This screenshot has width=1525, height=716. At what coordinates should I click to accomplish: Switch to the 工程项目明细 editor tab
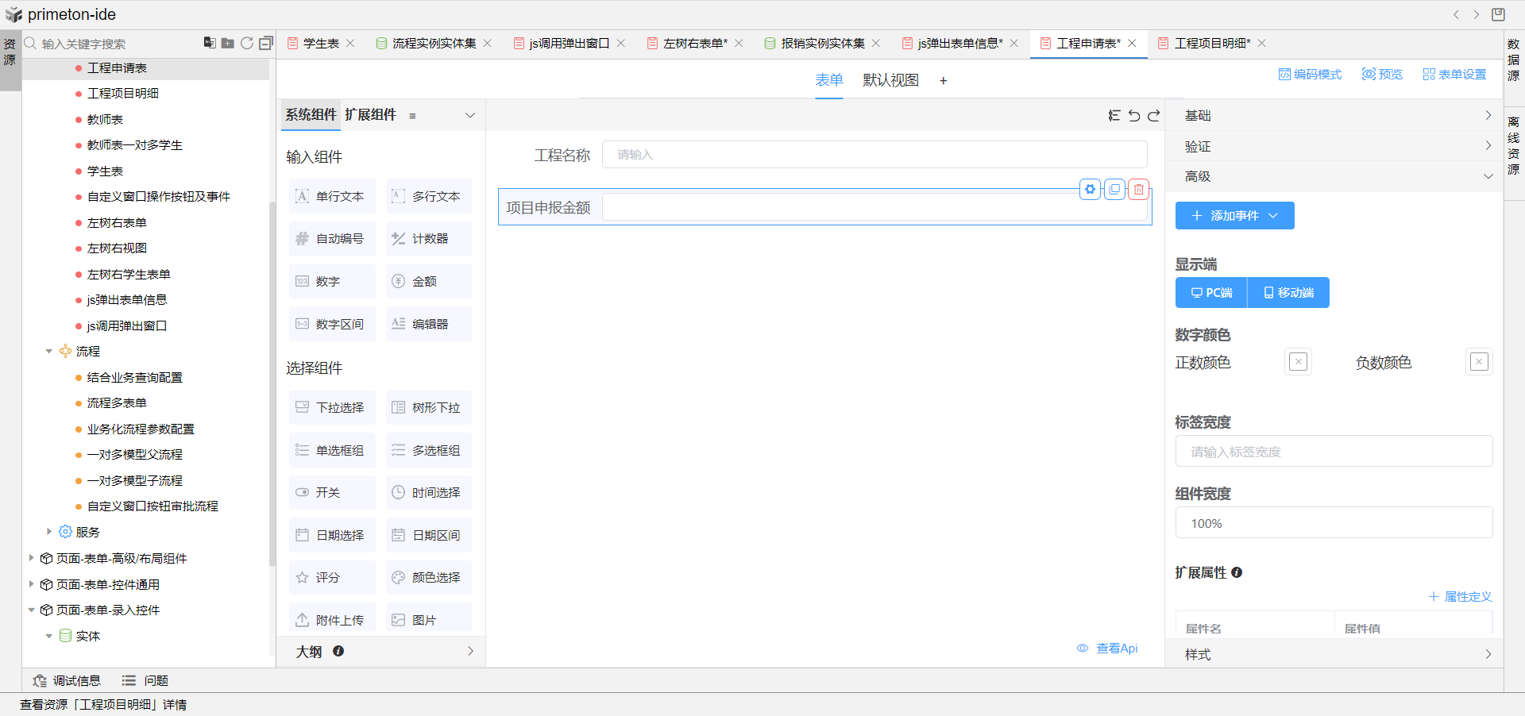(1212, 43)
